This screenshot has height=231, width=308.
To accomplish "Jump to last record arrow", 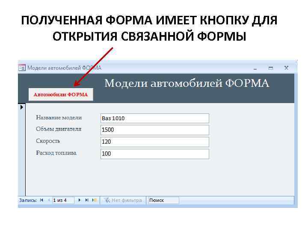I will pos(87,200).
